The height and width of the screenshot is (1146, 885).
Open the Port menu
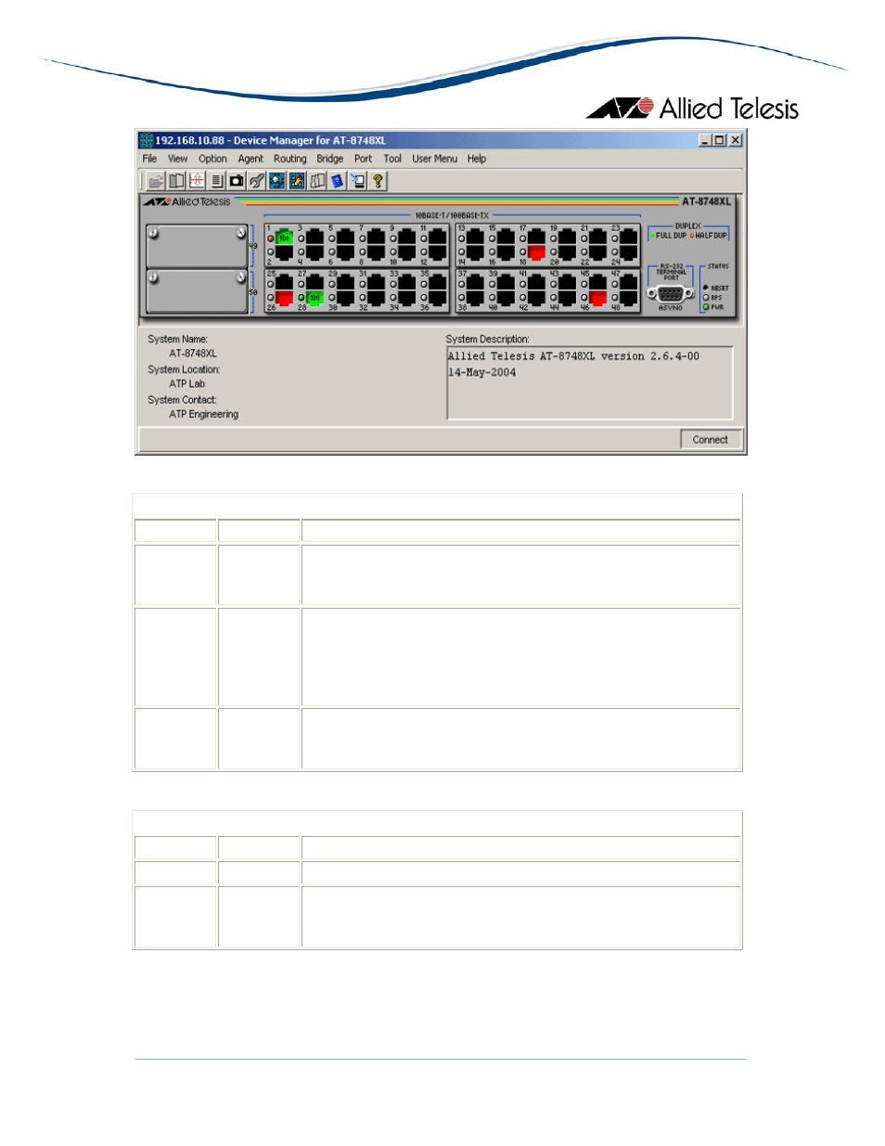pos(363,159)
